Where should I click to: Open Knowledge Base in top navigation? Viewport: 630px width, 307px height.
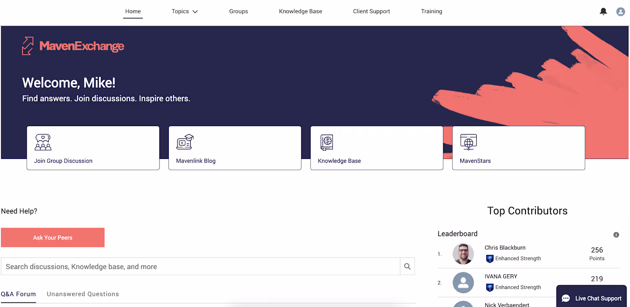[x=301, y=11]
